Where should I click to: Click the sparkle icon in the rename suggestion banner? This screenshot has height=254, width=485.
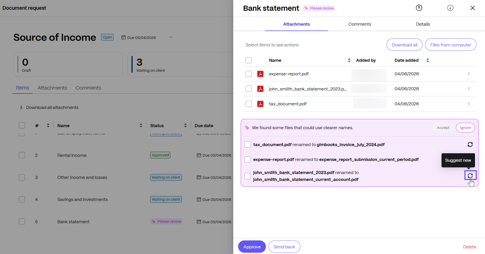pyautogui.click(x=247, y=127)
